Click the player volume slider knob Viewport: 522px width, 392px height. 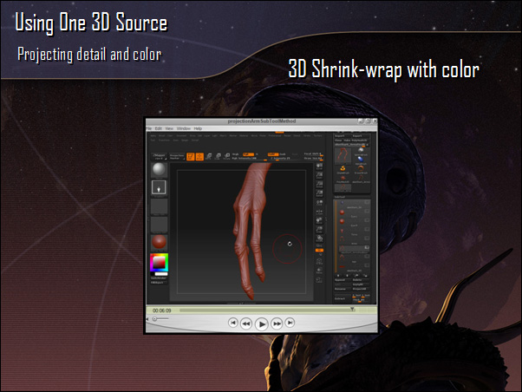154,319
